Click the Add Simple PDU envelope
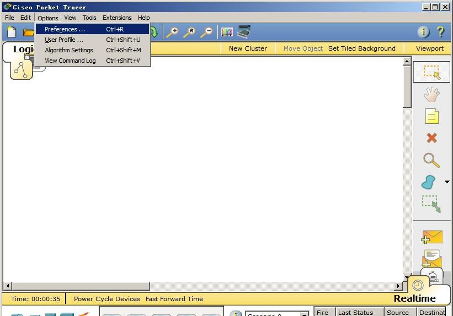The height and width of the screenshot is (316, 453). (432, 237)
